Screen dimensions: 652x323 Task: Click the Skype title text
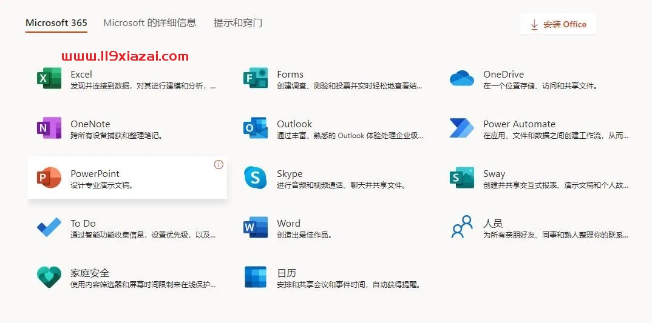point(290,173)
